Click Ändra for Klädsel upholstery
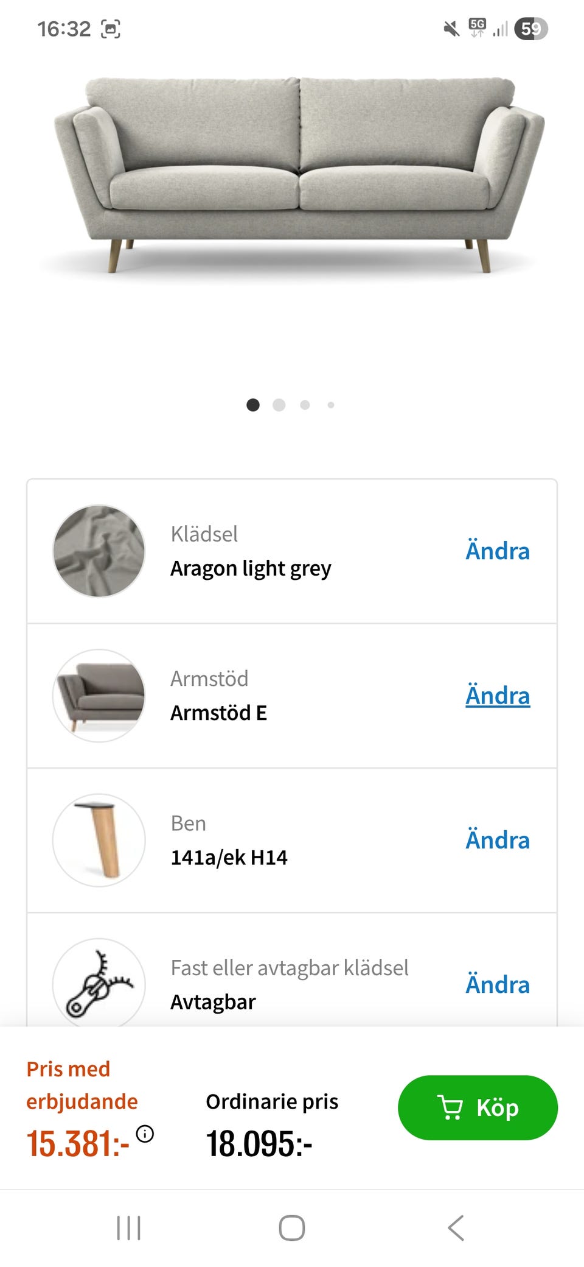 [x=497, y=551]
